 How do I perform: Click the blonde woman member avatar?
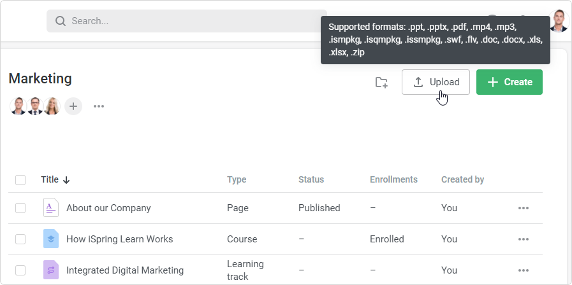click(52, 106)
